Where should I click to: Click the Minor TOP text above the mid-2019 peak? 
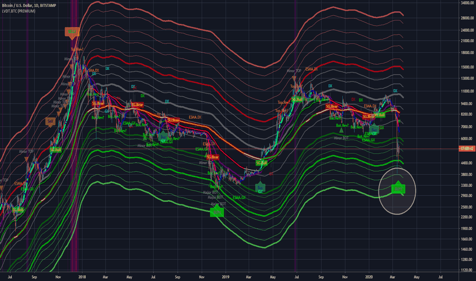point(294,71)
